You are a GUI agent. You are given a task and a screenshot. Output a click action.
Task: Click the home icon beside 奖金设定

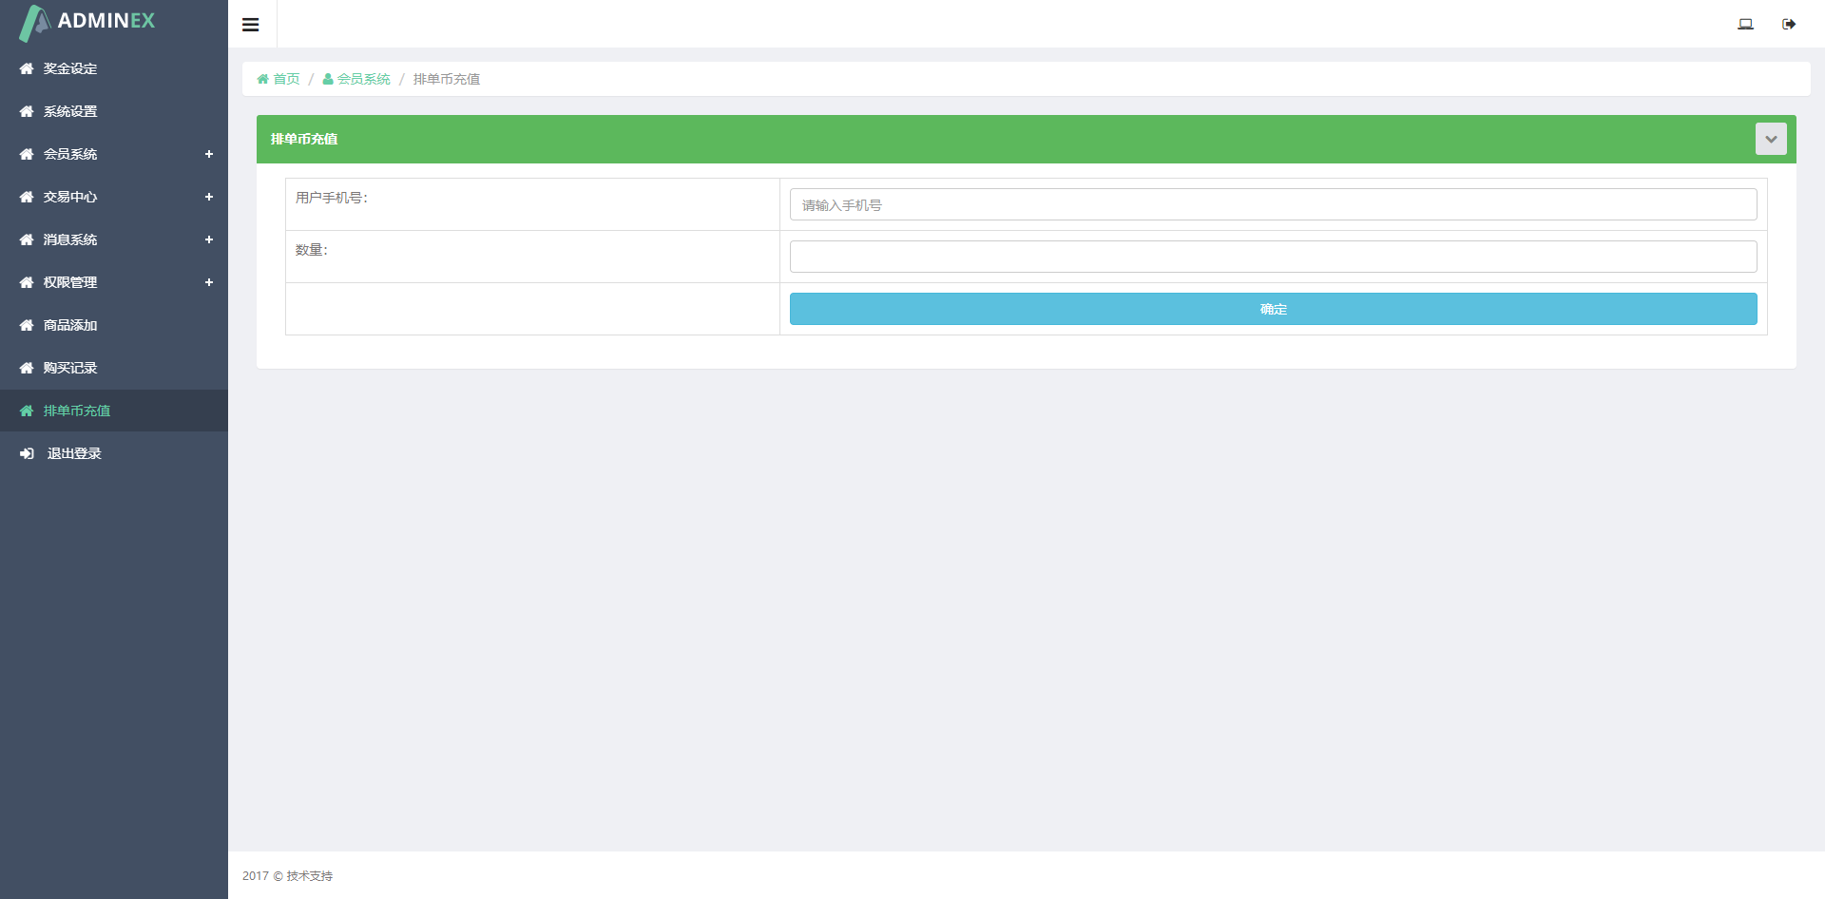(x=27, y=68)
